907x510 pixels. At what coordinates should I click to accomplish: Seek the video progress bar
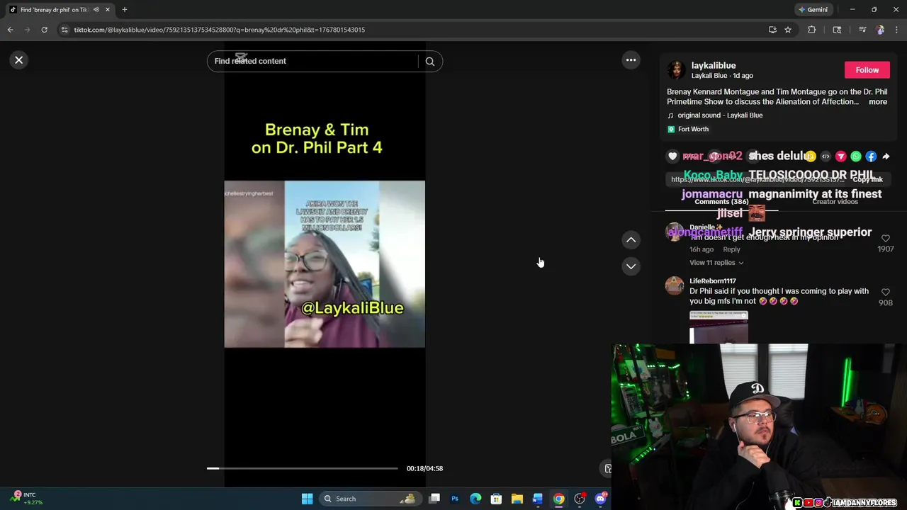click(x=303, y=468)
